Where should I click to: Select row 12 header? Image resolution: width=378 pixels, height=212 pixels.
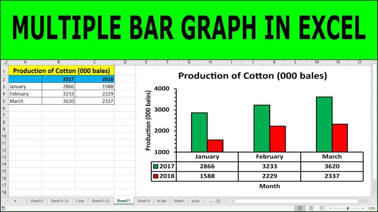point(4,150)
